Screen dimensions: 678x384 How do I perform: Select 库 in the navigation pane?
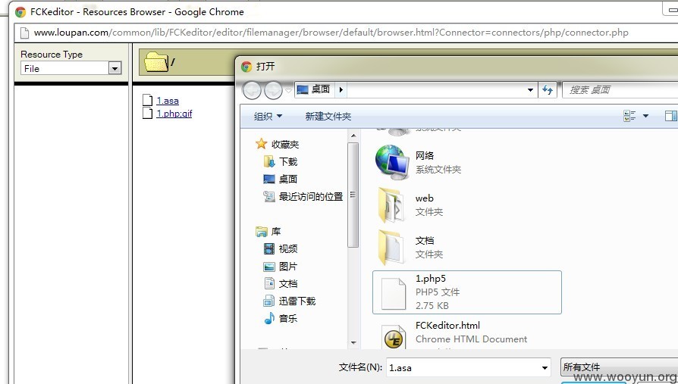tap(268, 232)
